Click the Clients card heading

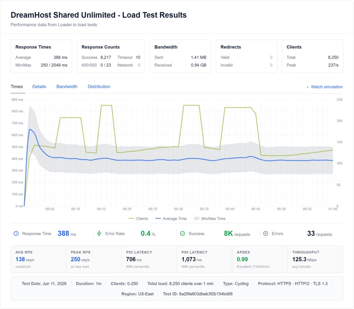pos(294,47)
